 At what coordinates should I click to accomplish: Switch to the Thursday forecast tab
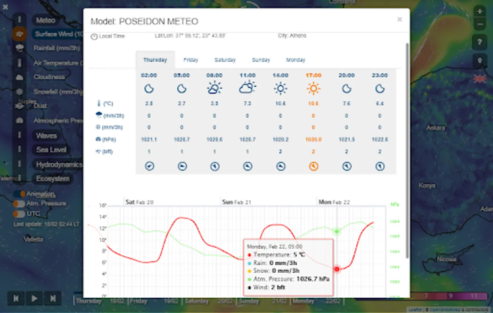[155, 60]
